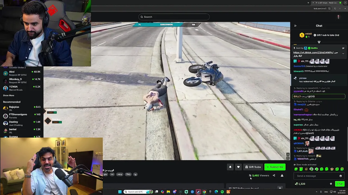Viewport: 348px width, 195px height.
Task: Unpin the BotRix pinned message
Action: tap(343, 48)
